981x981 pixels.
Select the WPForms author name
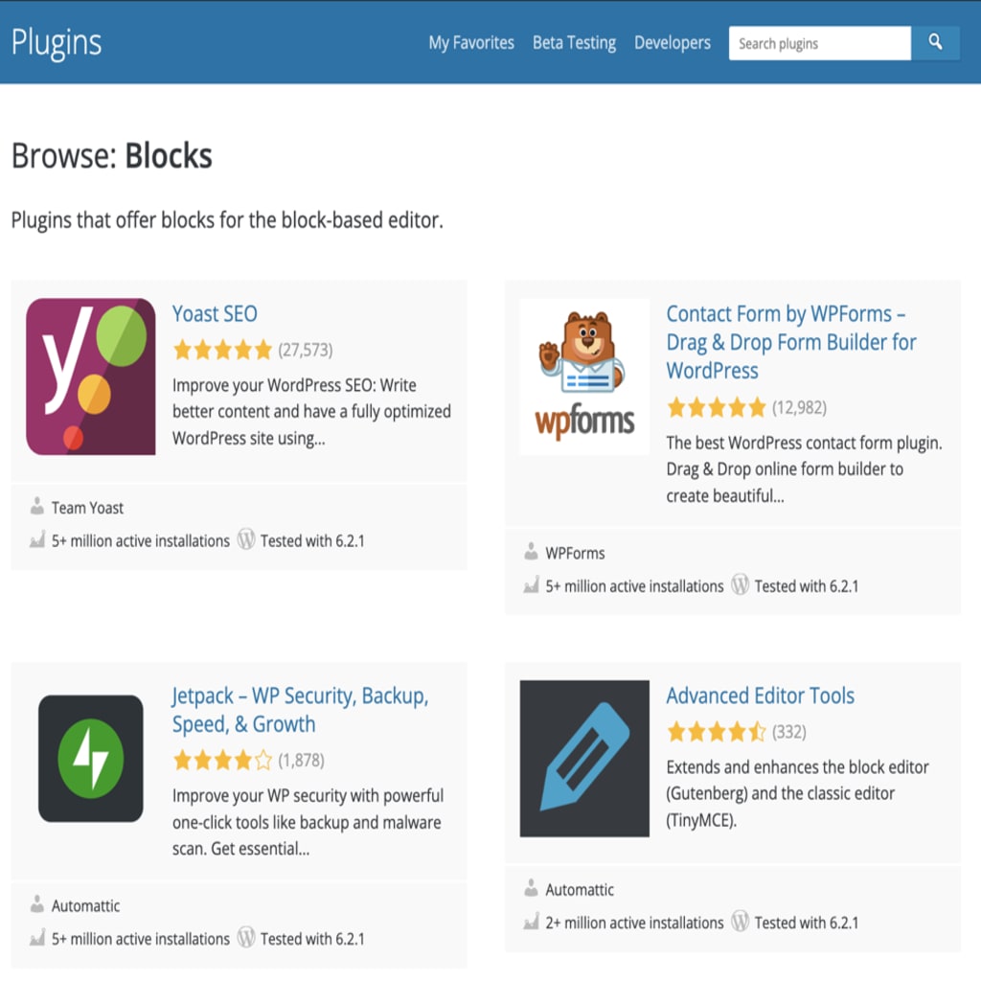click(575, 553)
